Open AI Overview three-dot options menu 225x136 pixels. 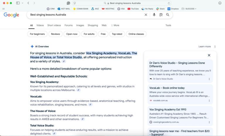pyautogui.click(x=215, y=46)
